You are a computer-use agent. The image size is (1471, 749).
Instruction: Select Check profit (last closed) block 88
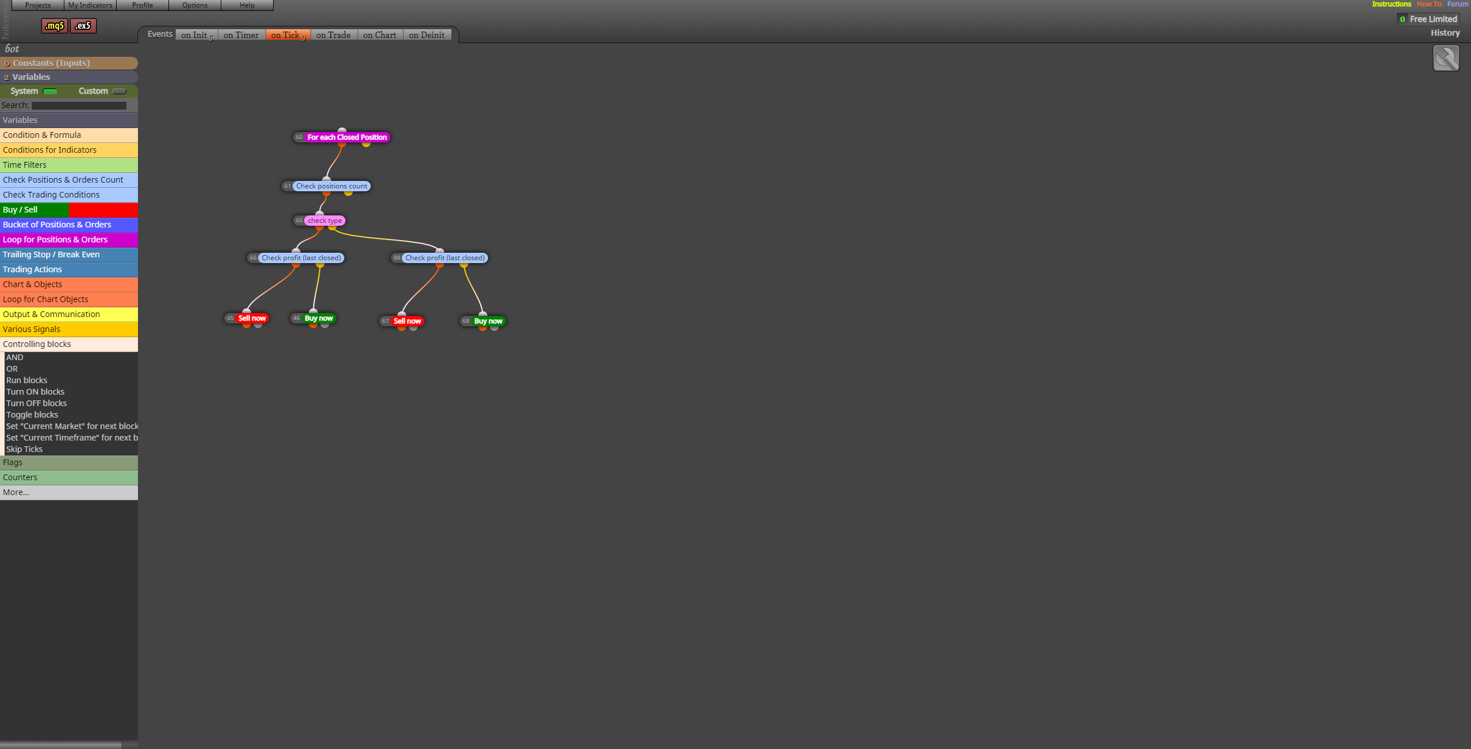[445, 258]
